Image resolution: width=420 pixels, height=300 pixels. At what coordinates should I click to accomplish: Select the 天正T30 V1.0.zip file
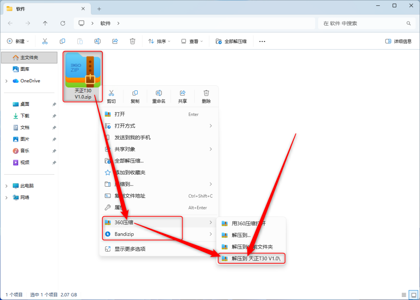(x=83, y=76)
